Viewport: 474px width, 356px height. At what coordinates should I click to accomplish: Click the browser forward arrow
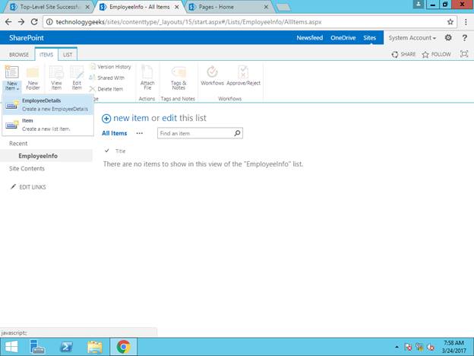click(21, 22)
